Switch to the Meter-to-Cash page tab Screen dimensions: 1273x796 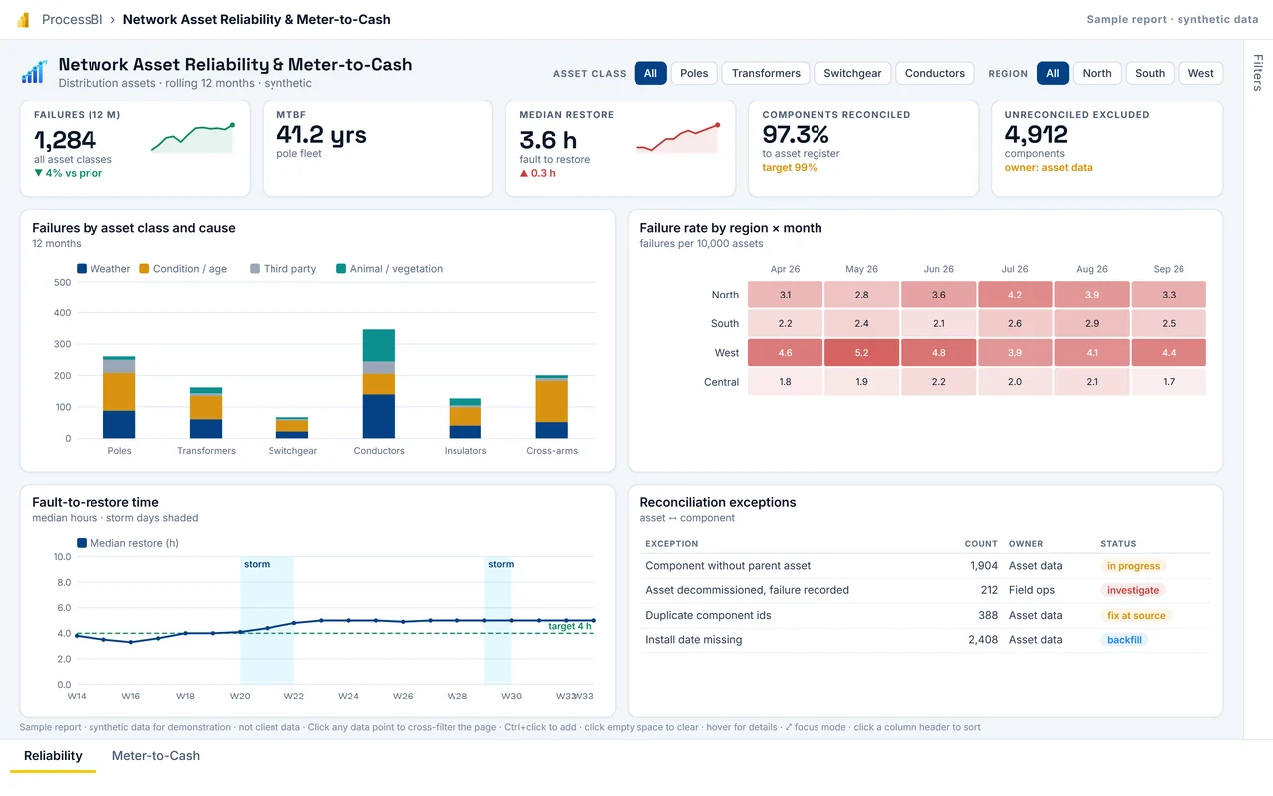pos(156,756)
